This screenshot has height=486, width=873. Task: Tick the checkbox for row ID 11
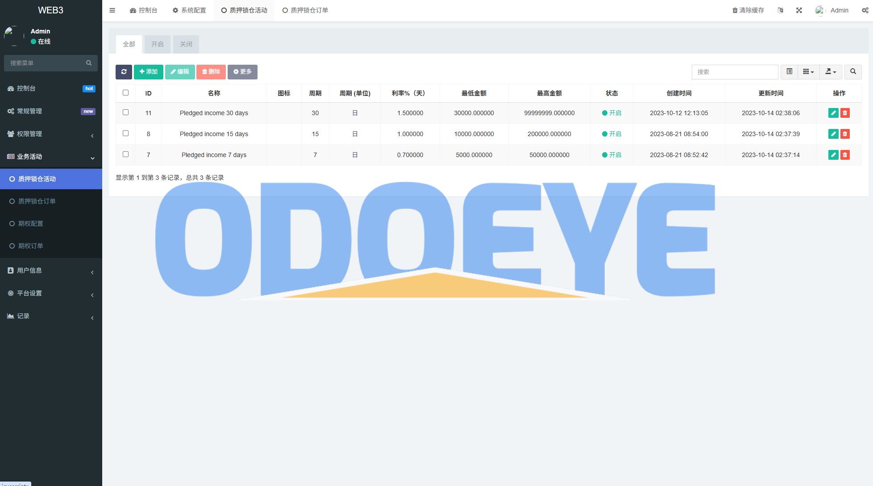[x=125, y=112]
